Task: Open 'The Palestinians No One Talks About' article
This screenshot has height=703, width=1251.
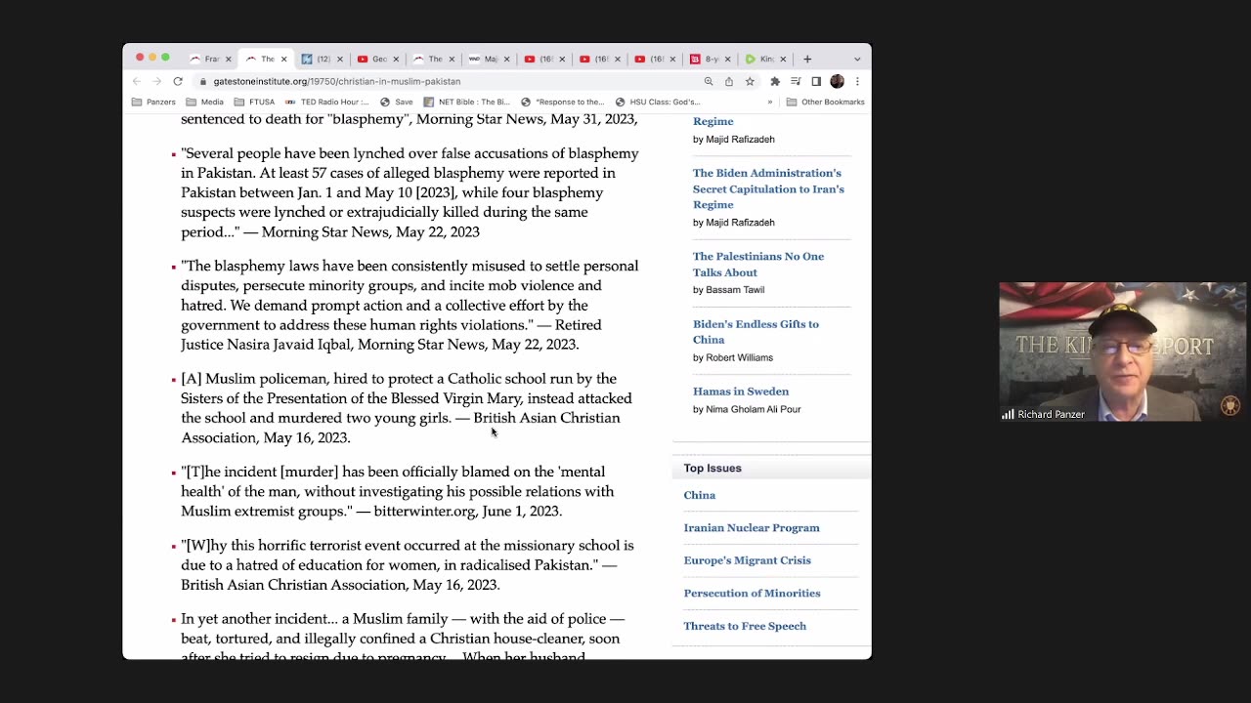Action: [758, 265]
